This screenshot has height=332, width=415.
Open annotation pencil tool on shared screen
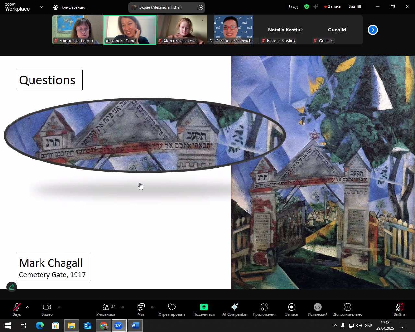click(x=12, y=287)
